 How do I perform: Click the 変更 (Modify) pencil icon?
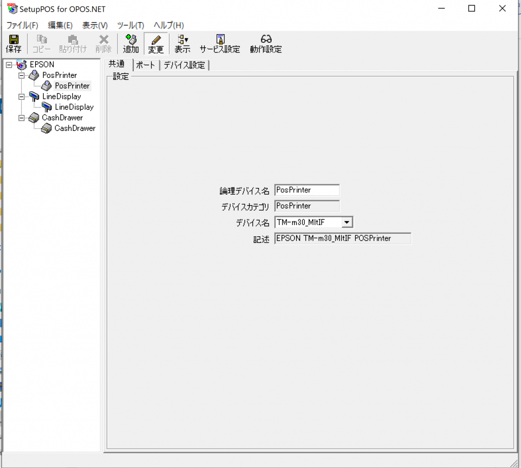(x=156, y=40)
